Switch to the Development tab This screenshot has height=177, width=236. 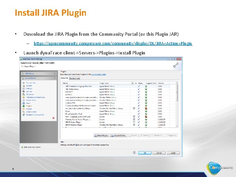pyautogui.click(x=75, y=78)
